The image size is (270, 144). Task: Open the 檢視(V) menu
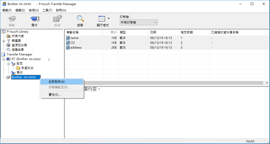(34, 10)
